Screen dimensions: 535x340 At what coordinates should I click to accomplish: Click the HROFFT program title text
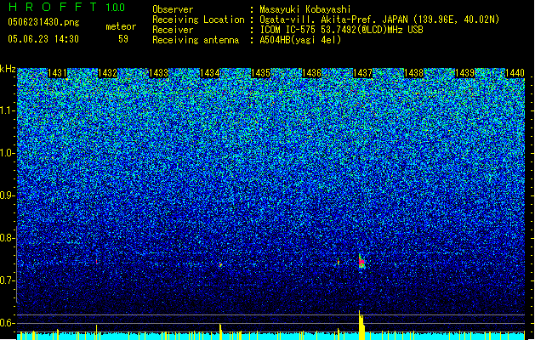click(x=52, y=7)
